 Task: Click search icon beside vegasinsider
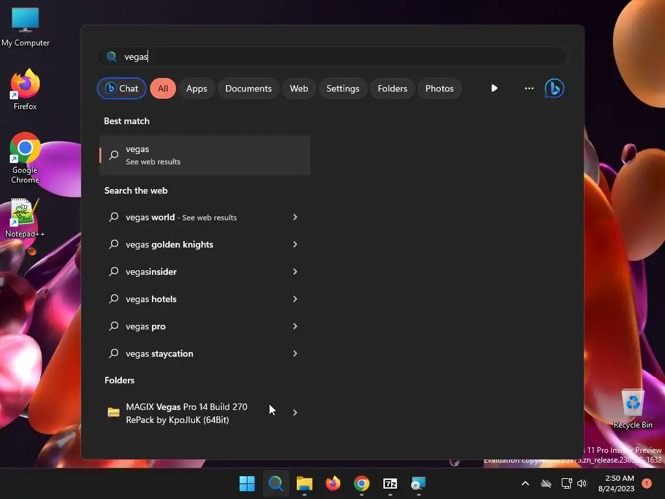(114, 272)
